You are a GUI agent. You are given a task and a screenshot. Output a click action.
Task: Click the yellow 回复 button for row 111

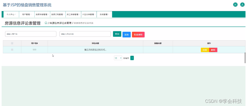(x=205, y=50)
